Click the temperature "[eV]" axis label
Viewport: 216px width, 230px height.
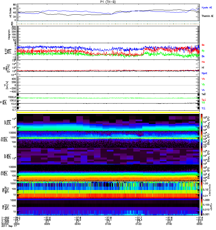(6, 102)
